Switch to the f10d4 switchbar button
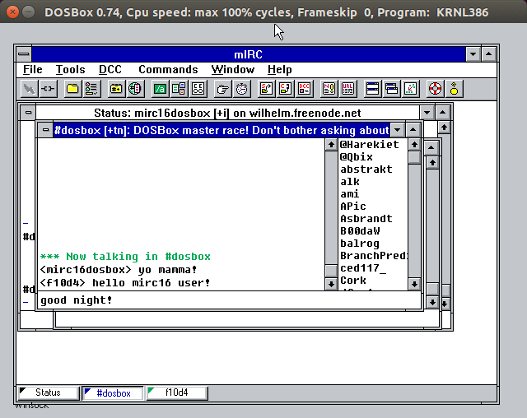Viewport: 527px width, 418px height. (176, 393)
